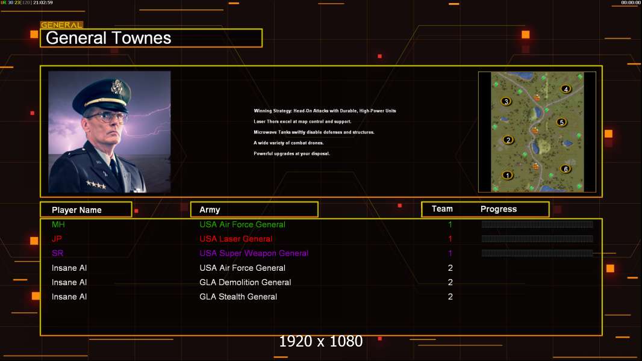Viewport: 642px width, 361px height.
Task: Click the minimap preview
Action: [x=537, y=132]
